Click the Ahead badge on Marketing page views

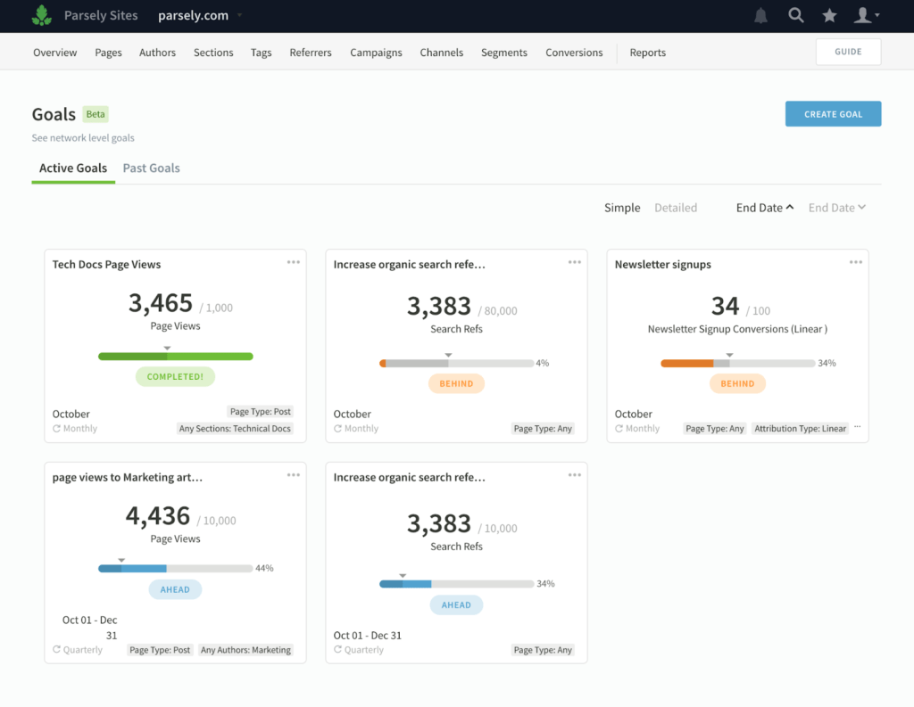[x=176, y=589]
